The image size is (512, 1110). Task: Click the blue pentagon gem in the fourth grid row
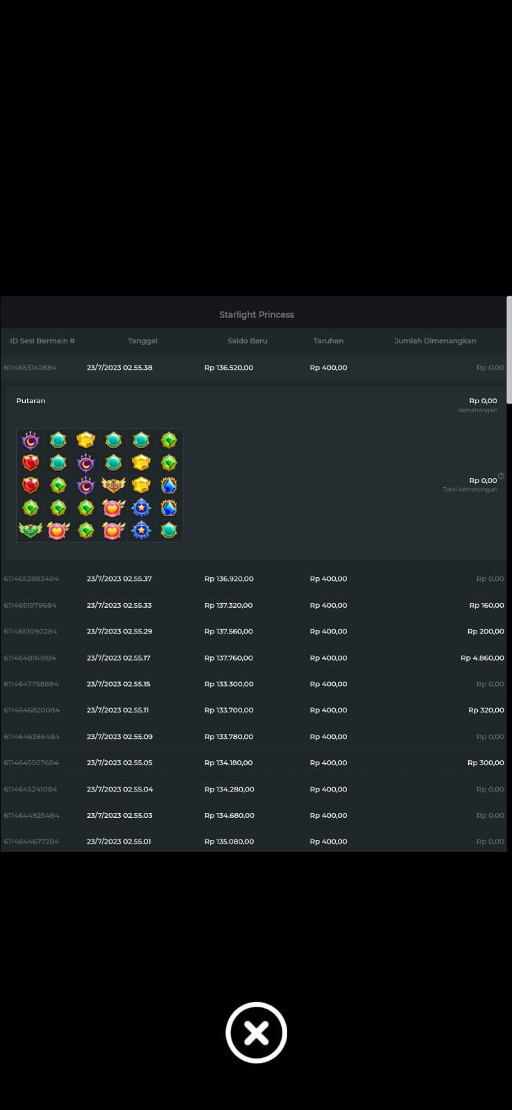tap(169, 508)
